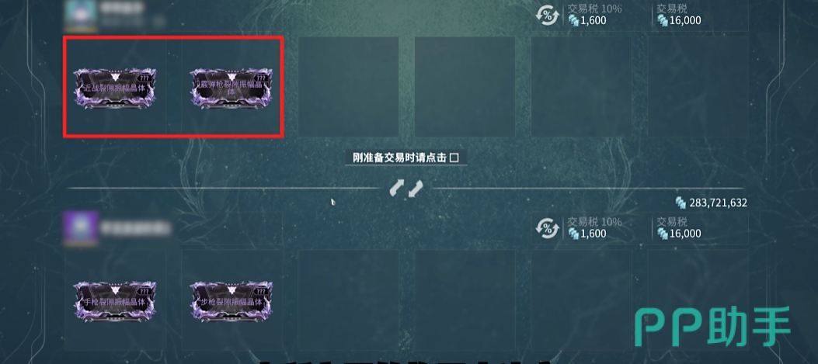Select the 近战裂隙振幅晶体 riven mod card
Screen dimensions: 818x364
pos(115,88)
